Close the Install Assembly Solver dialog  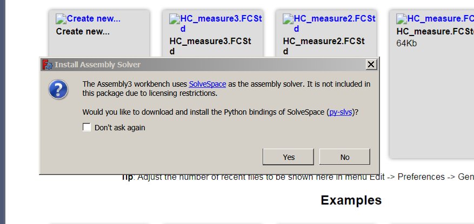point(371,65)
